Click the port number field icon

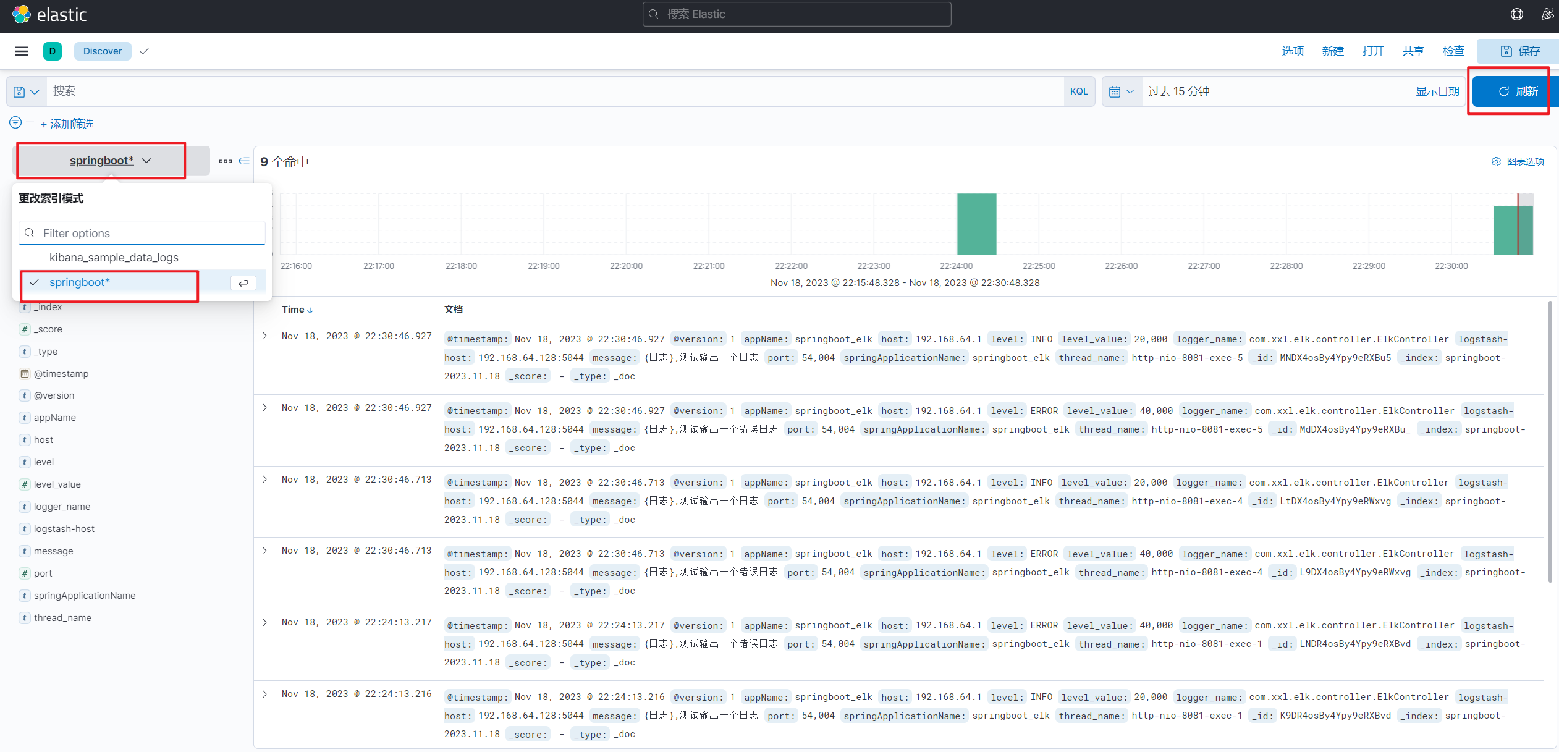click(25, 573)
